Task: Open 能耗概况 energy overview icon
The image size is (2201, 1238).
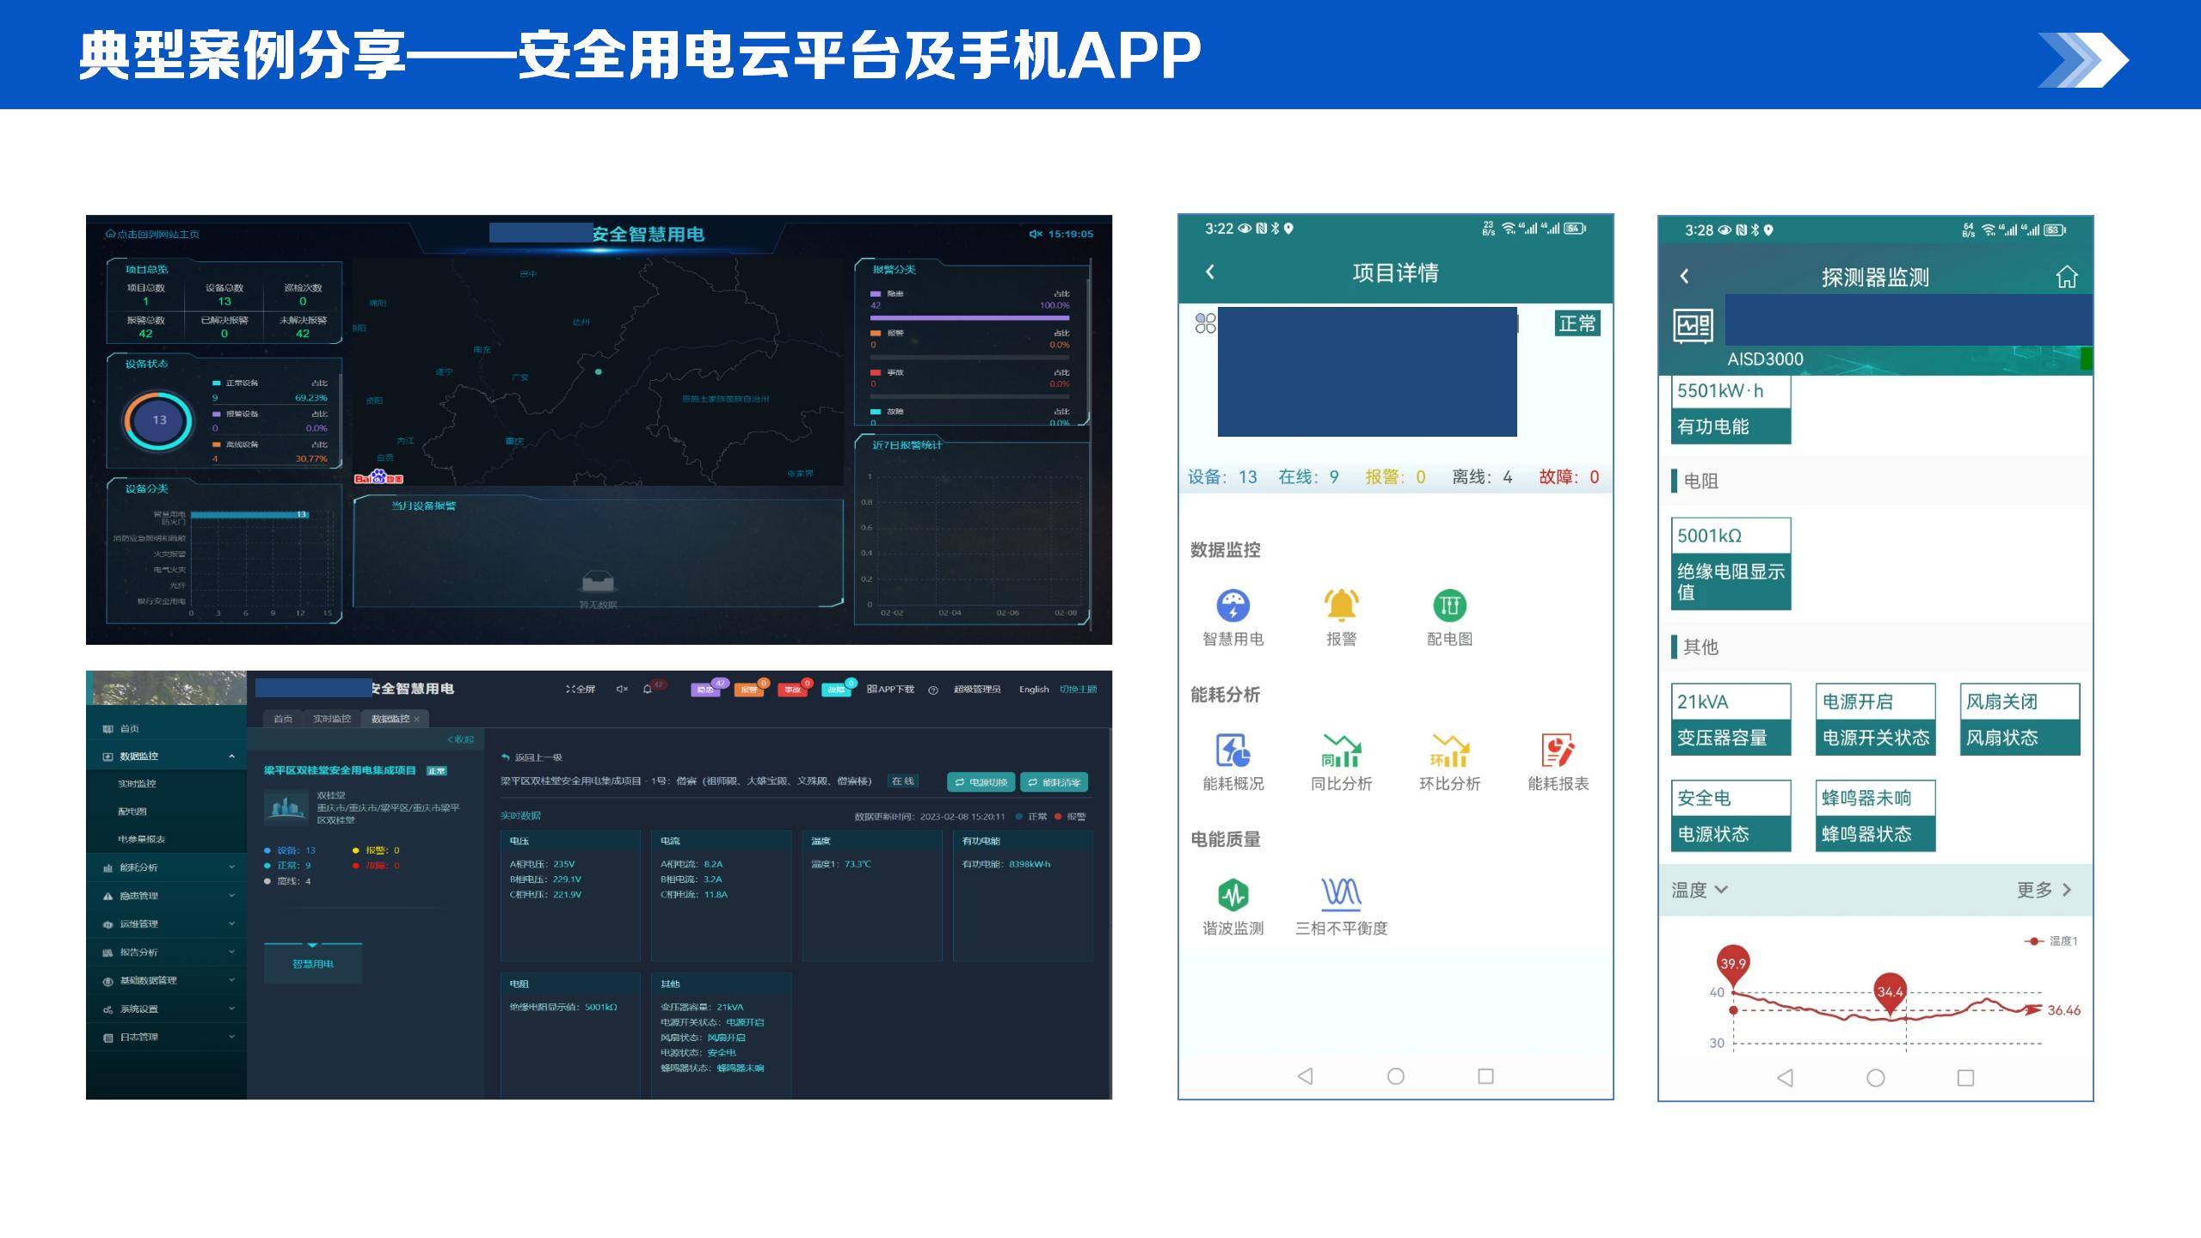Action: click(x=1233, y=751)
